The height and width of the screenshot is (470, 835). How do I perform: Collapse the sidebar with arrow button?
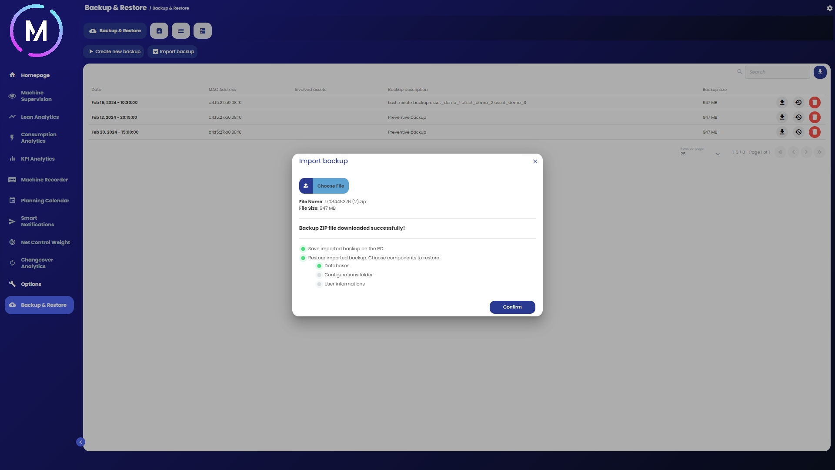[80, 442]
